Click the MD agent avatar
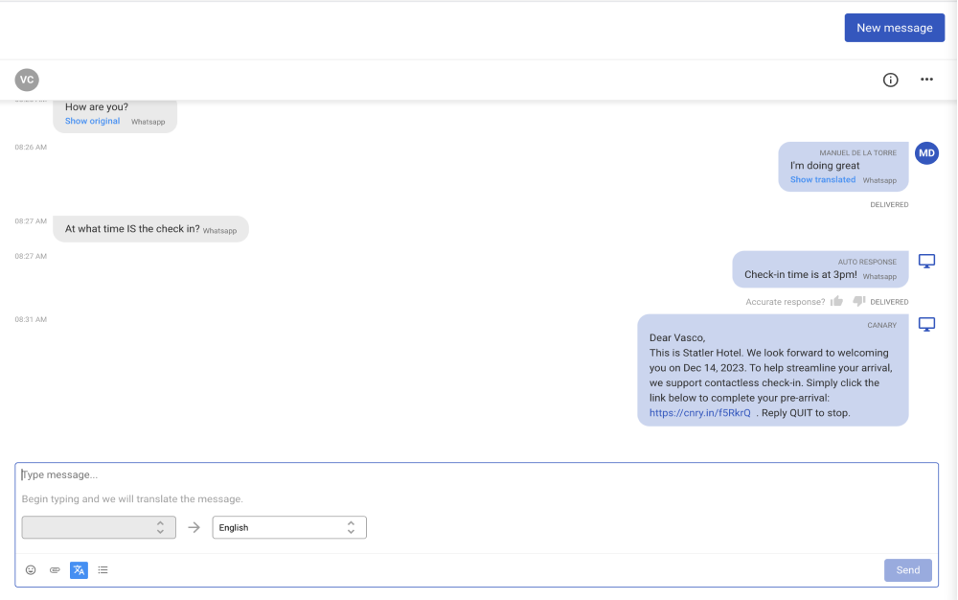The width and height of the screenshot is (958, 600). 926,153
